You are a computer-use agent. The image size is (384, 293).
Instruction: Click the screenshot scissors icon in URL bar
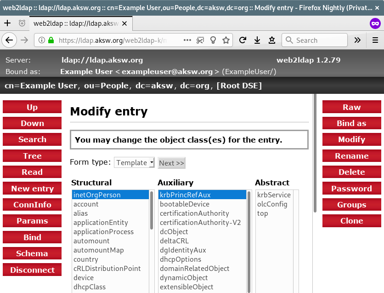[200, 40]
